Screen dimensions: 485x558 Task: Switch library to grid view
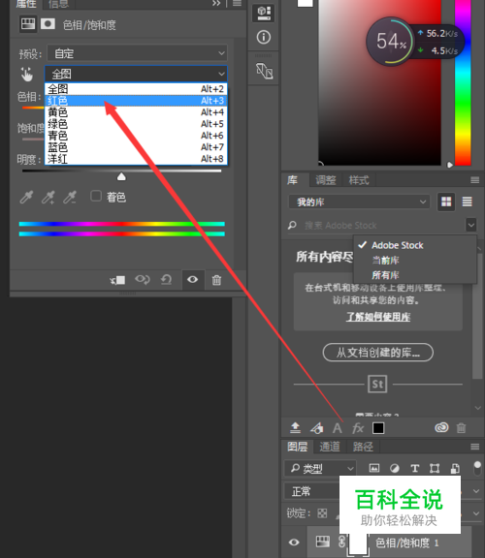pyautogui.click(x=446, y=201)
